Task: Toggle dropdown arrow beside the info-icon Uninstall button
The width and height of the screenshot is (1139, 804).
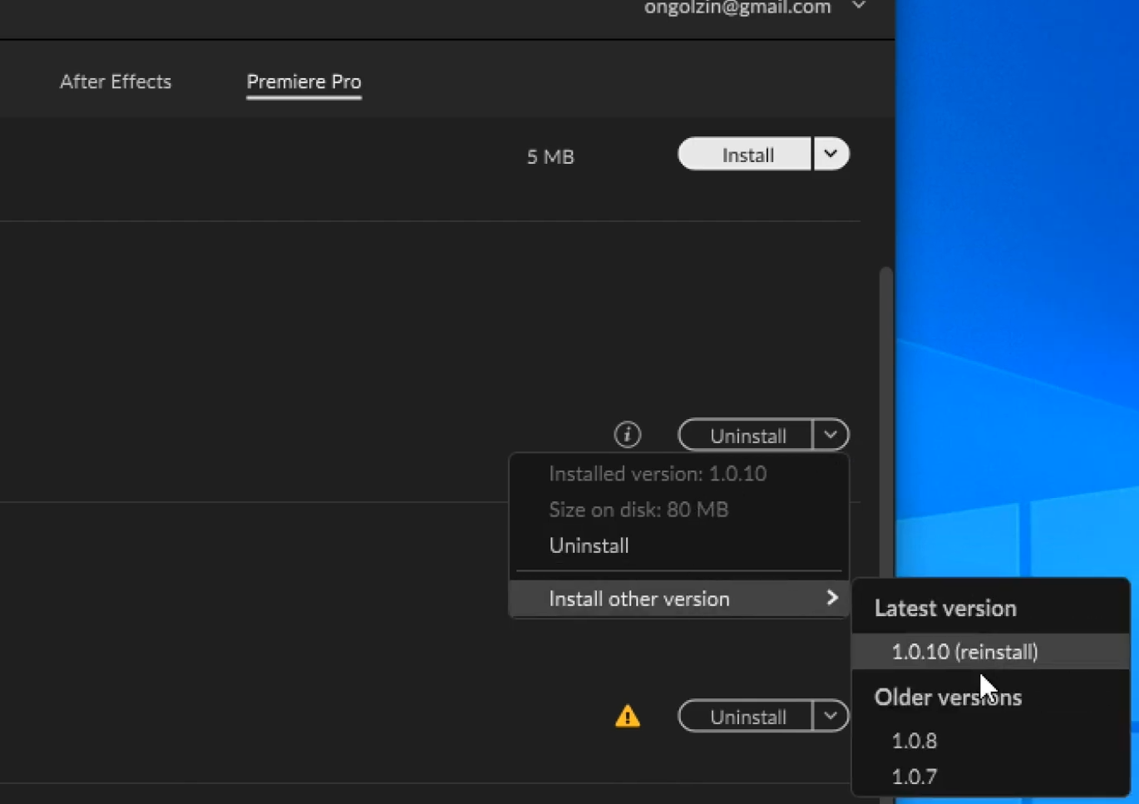Action: (x=831, y=435)
